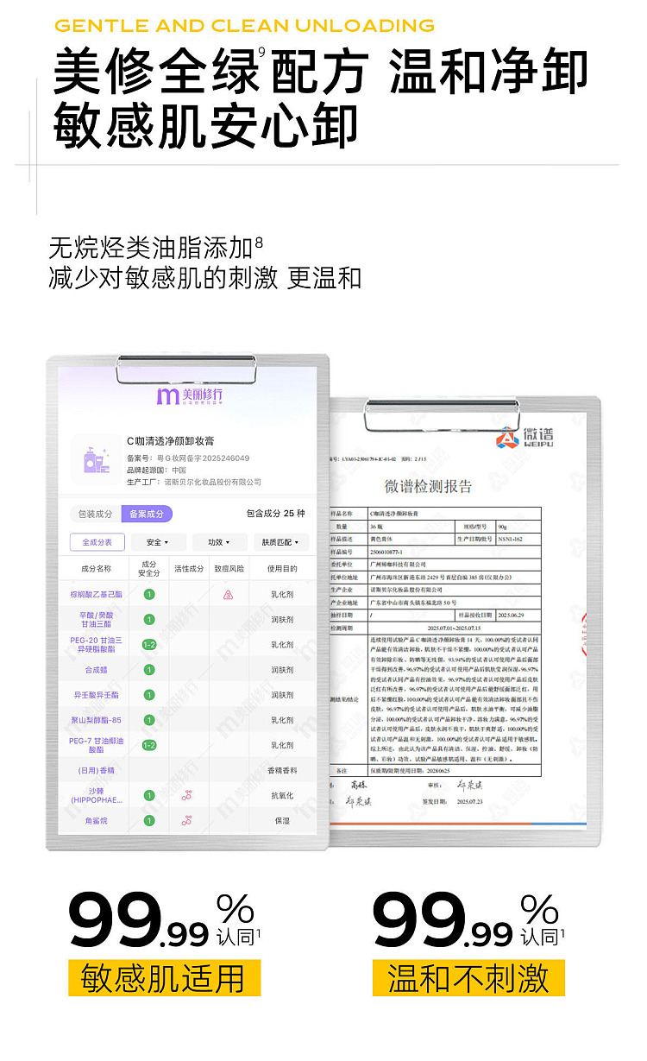Open ingredient 异壬酸异壬酯

(x=97, y=695)
